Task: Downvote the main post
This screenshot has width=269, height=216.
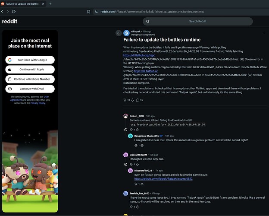Action: pos(132,100)
